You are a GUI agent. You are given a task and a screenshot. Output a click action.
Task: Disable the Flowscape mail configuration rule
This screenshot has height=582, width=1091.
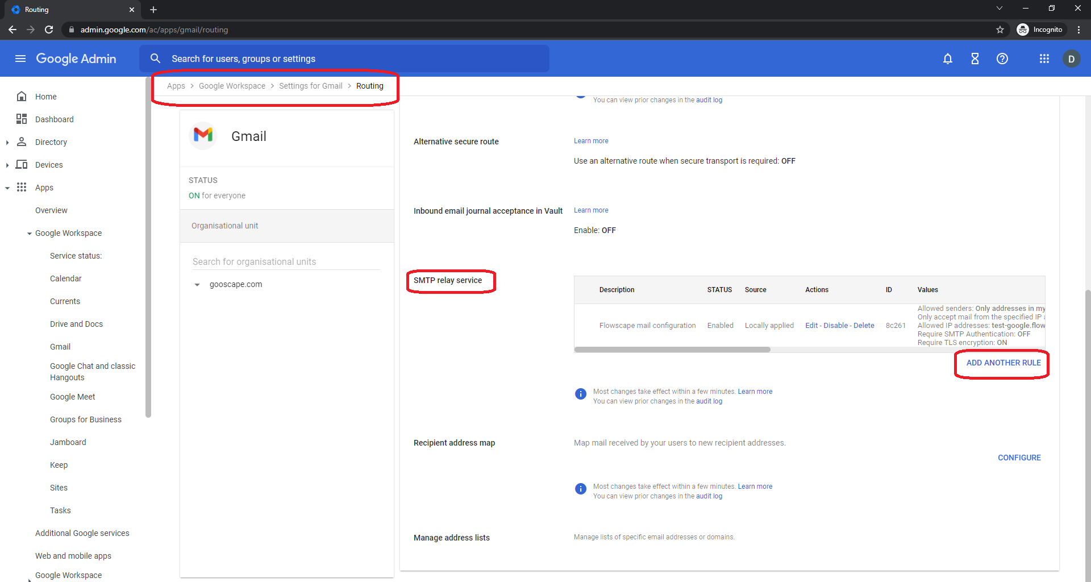[835, 326]
